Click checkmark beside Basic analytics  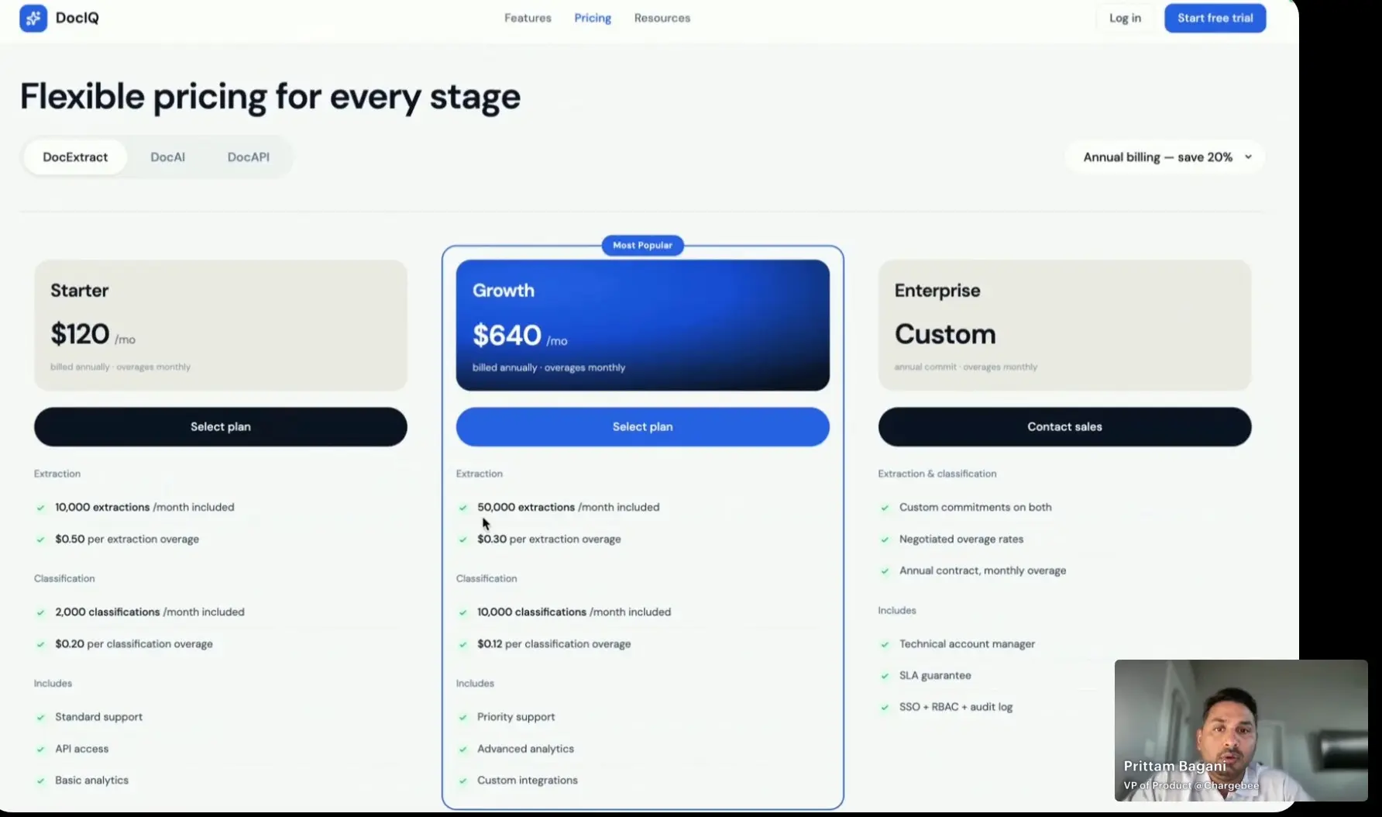tap(40, 781)
